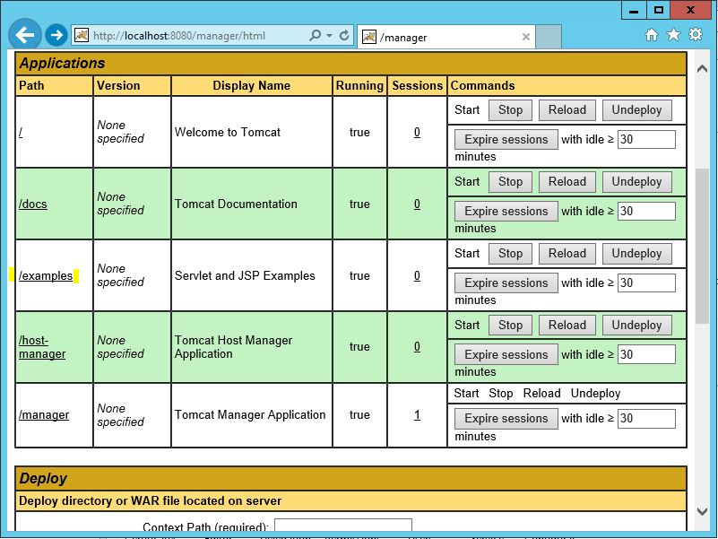Undeploy the Tomcat Host Manager Application
This screenshot has width=718, height=539.
636,326
